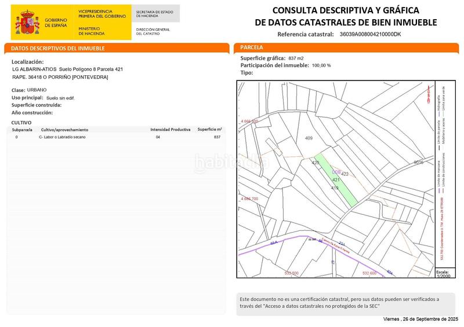Click the surface value '837' in table
The width and height of the screenshot is (464, 327).
(217, 137)
